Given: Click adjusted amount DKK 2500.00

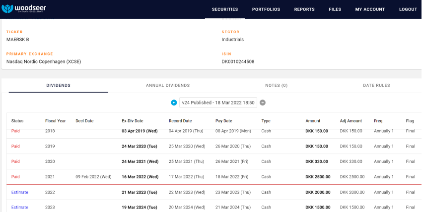Looking at the screenshot, I should (352, 176).
